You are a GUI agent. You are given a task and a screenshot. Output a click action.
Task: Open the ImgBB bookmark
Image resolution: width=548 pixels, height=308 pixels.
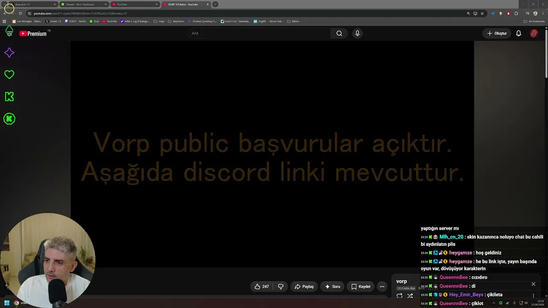pos(268,21)
